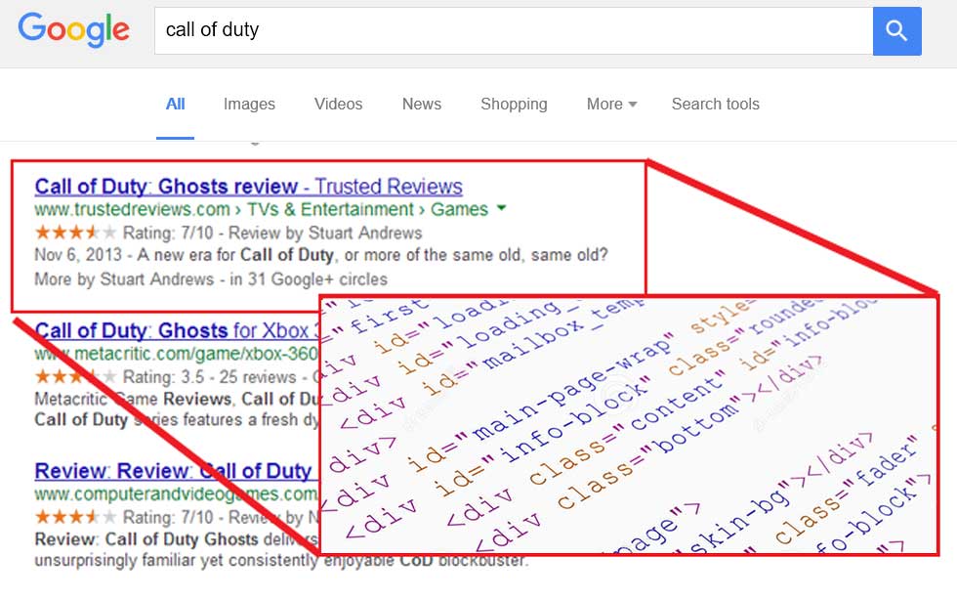Switch to the Images tab
The height and width of the screenshot is (599, 957).
click(x=249, y=105)
